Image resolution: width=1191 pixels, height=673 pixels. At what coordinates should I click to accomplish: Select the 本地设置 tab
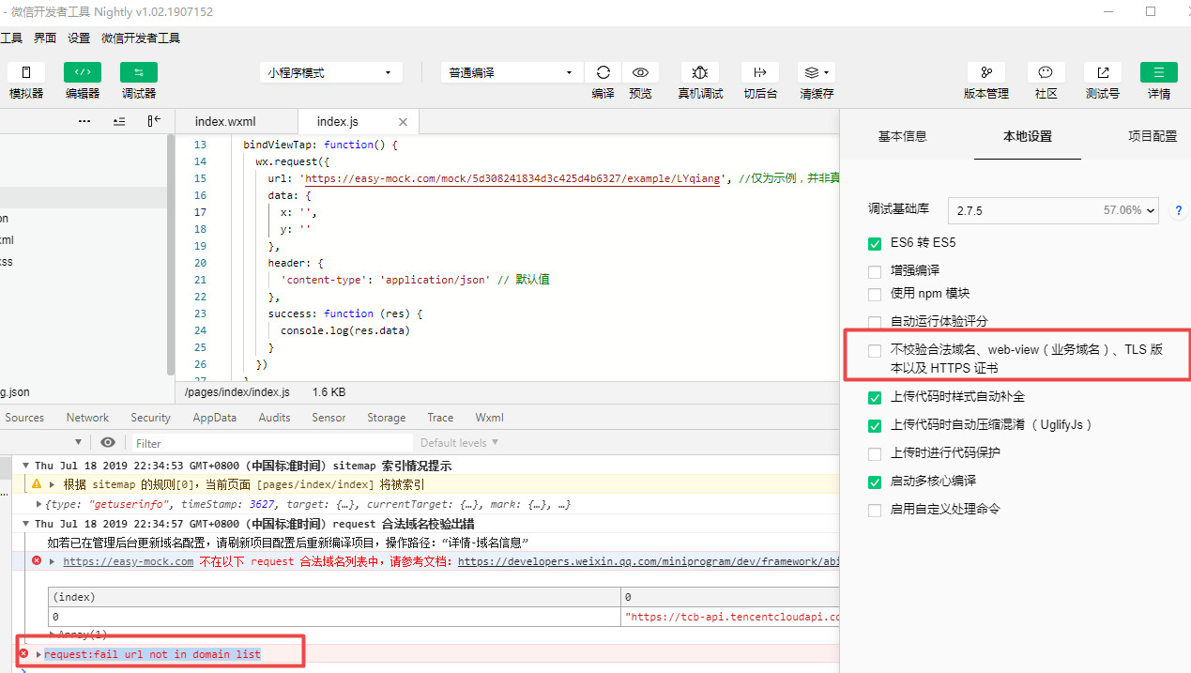[x=1028, y=136]
